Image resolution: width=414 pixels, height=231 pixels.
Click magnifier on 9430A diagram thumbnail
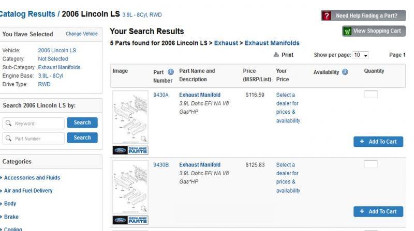point(143,138)
